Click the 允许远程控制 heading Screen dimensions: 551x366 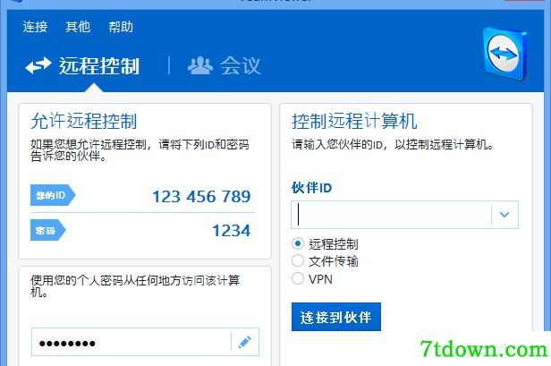point(84,122)
